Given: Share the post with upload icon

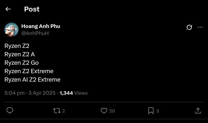Looking at the screenshot, I should click(x=198, y=111).
